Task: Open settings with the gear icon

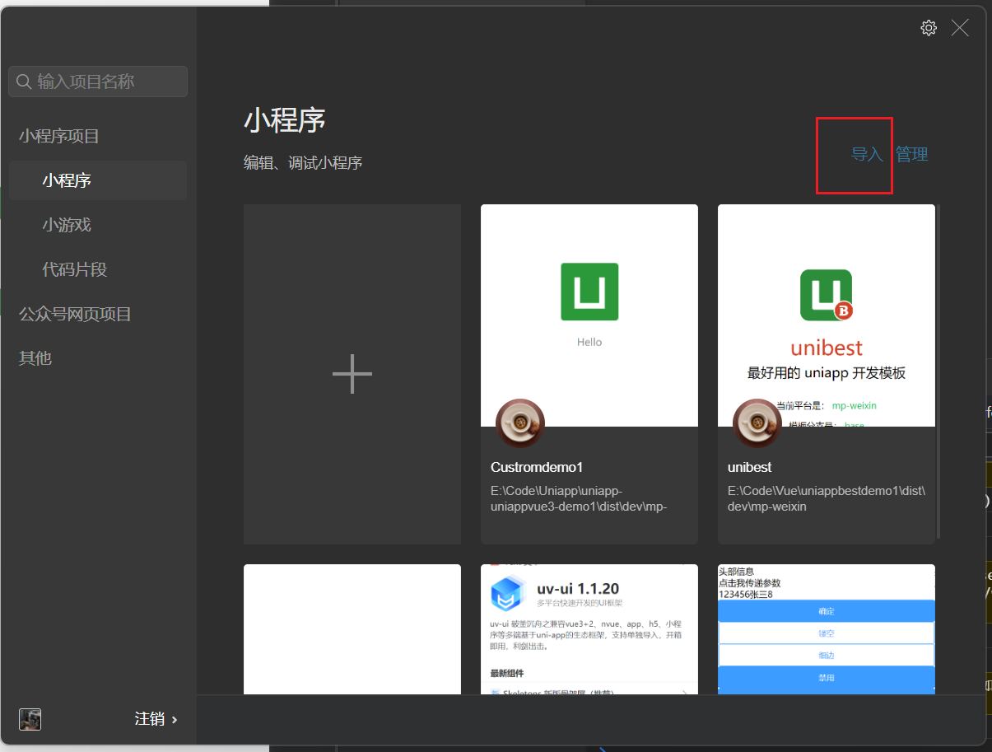Action: pyautogui.click(x=929, y=28)
